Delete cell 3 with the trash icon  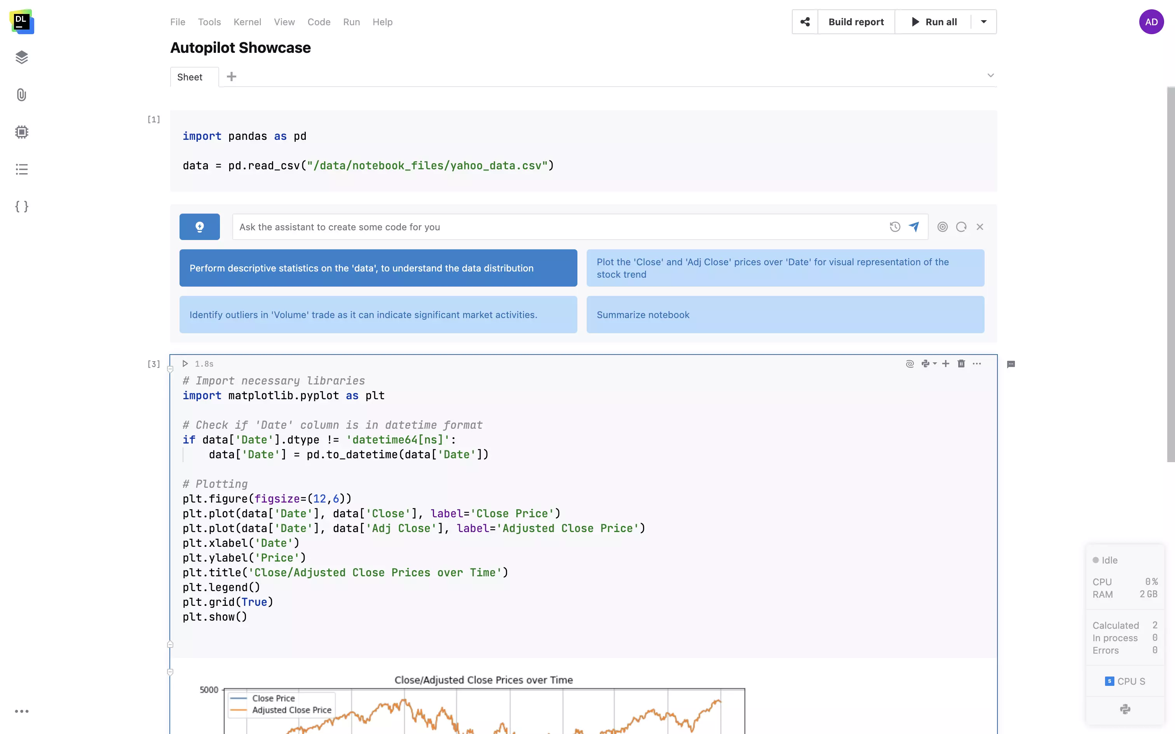961,364
